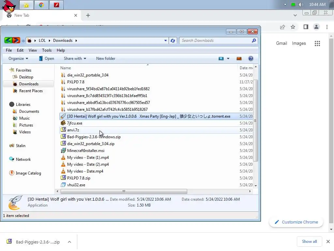Screen dimensions: 334x251
Task: Click the Angry Birds start button
Action: click(x=9, y=6)
